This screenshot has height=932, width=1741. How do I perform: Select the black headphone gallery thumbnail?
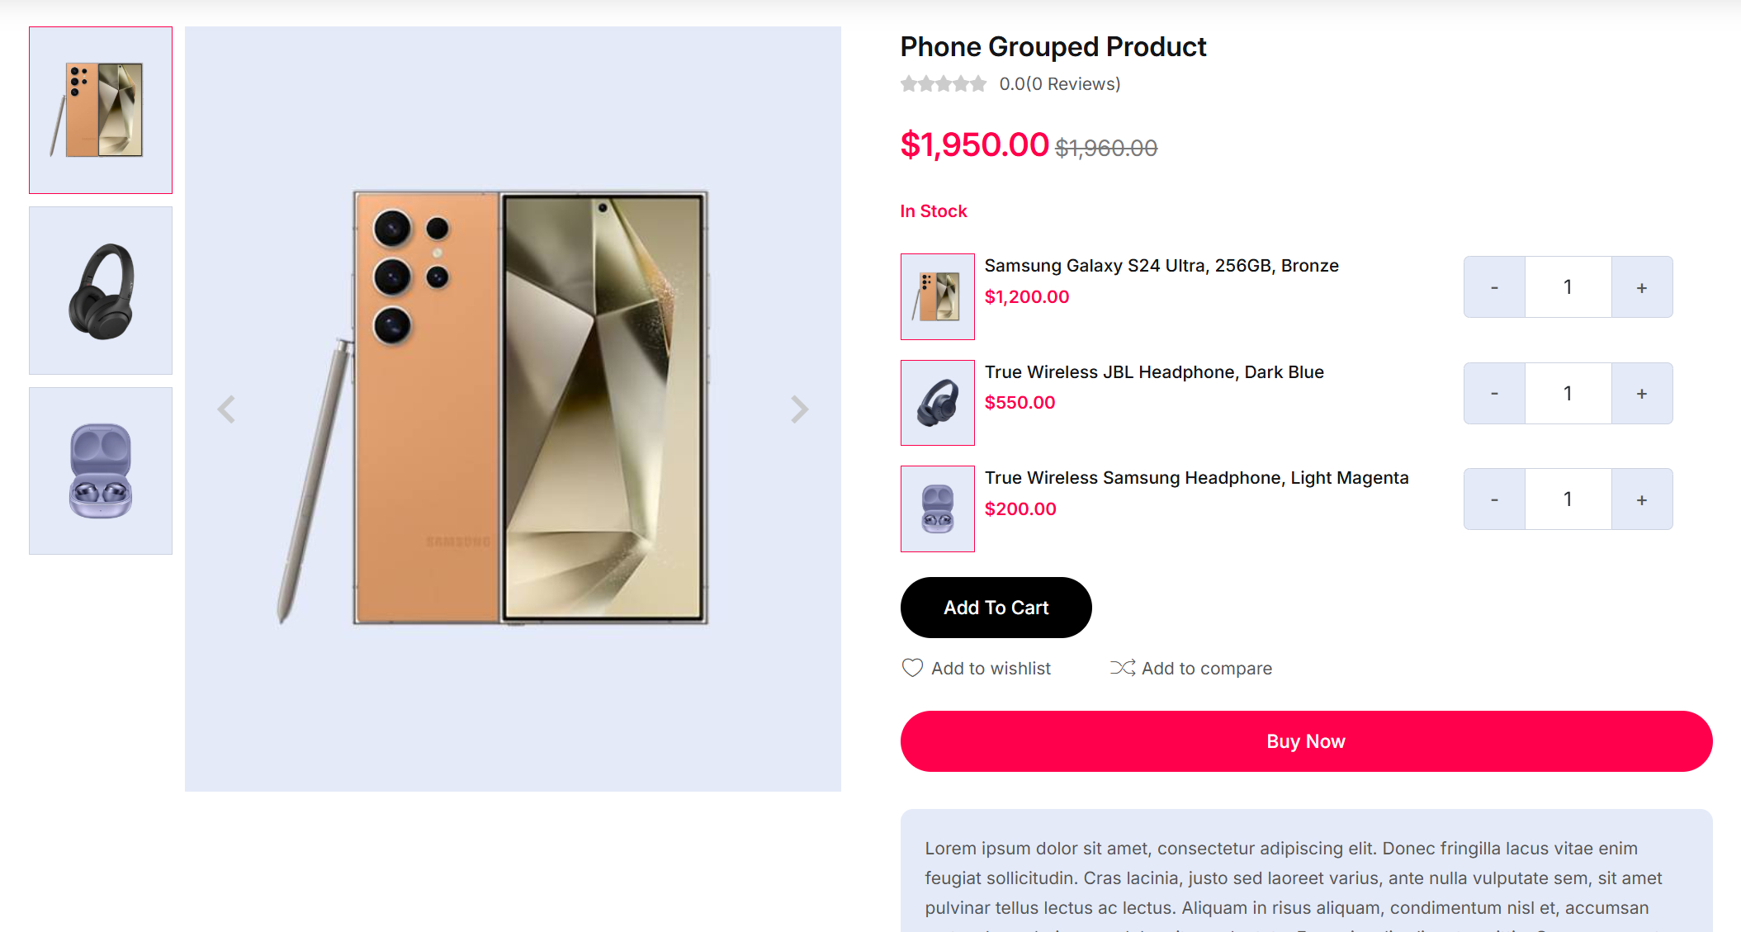101,291
